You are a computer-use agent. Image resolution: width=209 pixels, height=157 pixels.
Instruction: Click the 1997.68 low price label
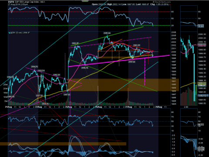coord(132,62)
